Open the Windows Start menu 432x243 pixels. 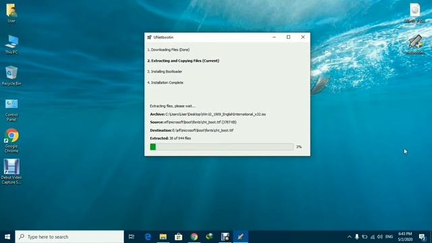[7, 237]
